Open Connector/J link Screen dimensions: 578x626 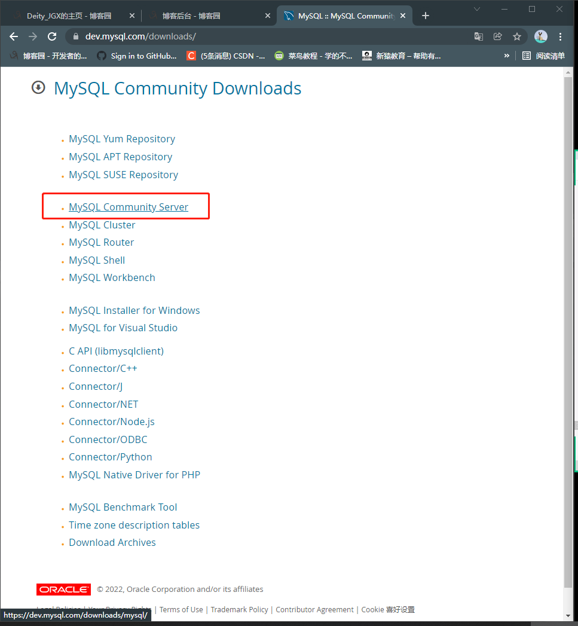pyautogui.click(x=96, y=386)
